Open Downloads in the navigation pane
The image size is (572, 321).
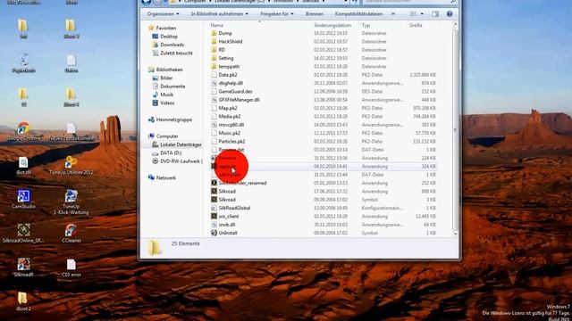pyautogui.click(x=172, y=45)
